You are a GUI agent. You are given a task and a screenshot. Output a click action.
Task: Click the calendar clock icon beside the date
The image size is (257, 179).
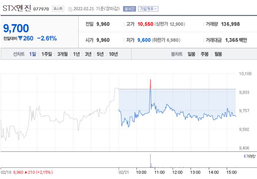click(x=70, y=9)
